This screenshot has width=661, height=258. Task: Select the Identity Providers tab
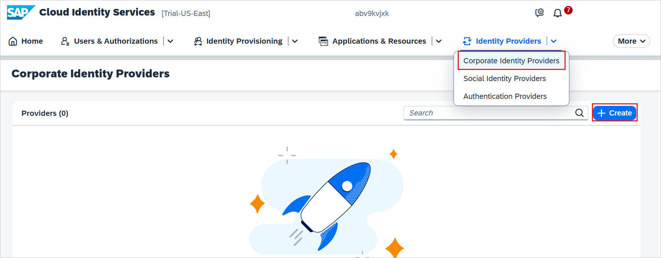tap(508, 41)
